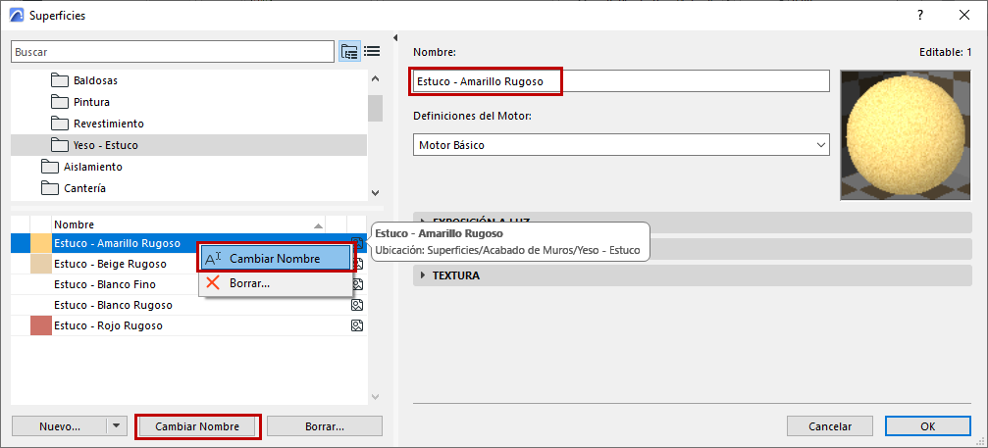The height and width of the screenshot is (448, 988).
Task: Open the arrow next to Nuevo...
Action: coord(116,426)
